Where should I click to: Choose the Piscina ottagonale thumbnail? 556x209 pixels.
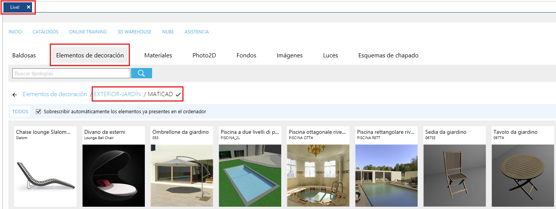pos(318,166)
